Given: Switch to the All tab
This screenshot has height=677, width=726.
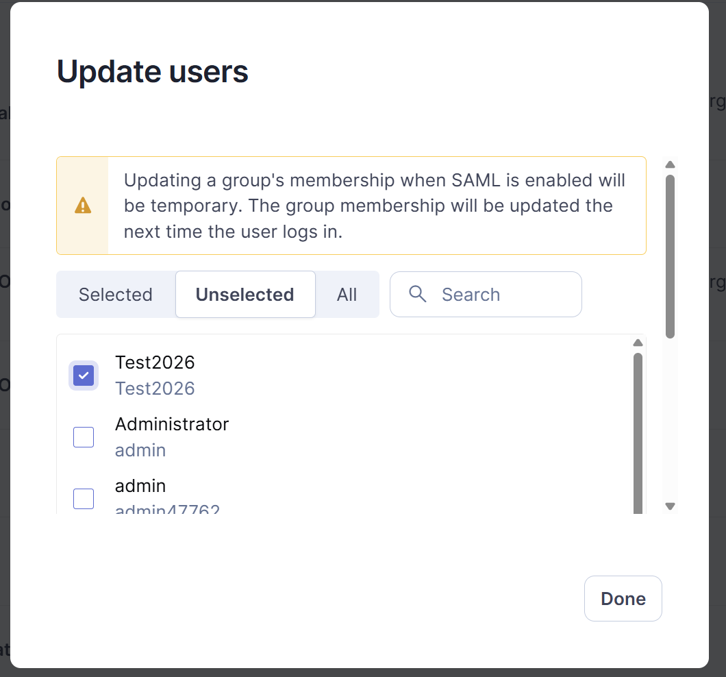Looking at the screenshot, I should pos(347,294).
